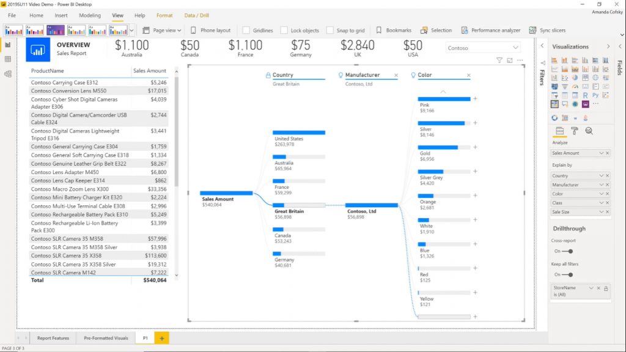Open the Python visual
Screen dimensions: 626x352
click(595, 95)
